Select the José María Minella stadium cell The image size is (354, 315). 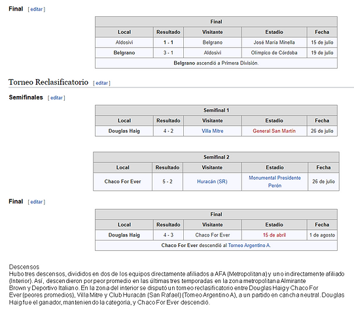pos(274,42)
